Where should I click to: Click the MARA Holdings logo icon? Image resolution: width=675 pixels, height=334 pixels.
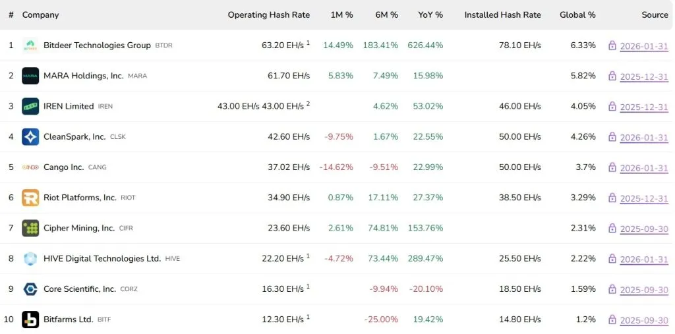(x=30, y=76)
